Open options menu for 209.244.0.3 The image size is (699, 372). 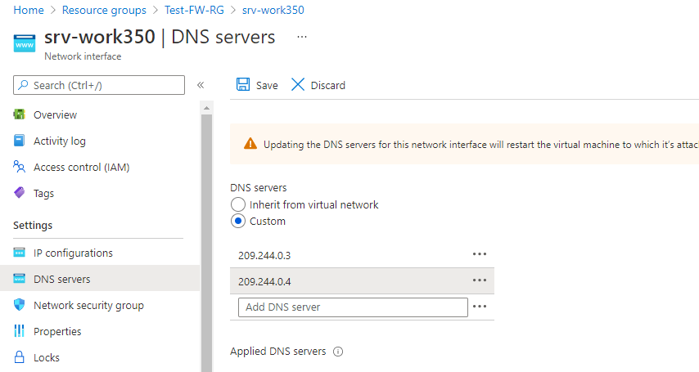[480, 254]
